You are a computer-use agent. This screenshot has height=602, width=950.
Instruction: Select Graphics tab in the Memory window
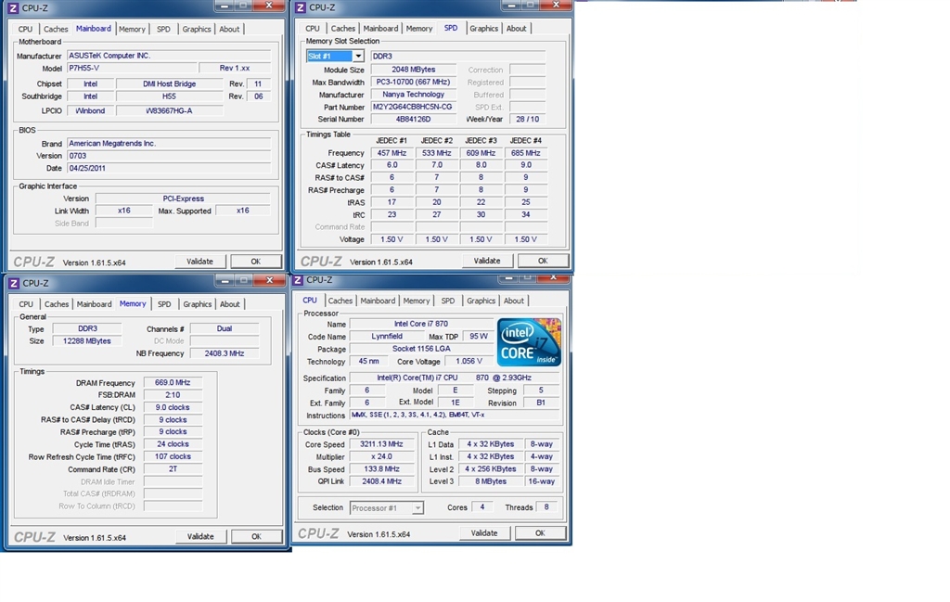pyautogui.click(x=198, y=304)
